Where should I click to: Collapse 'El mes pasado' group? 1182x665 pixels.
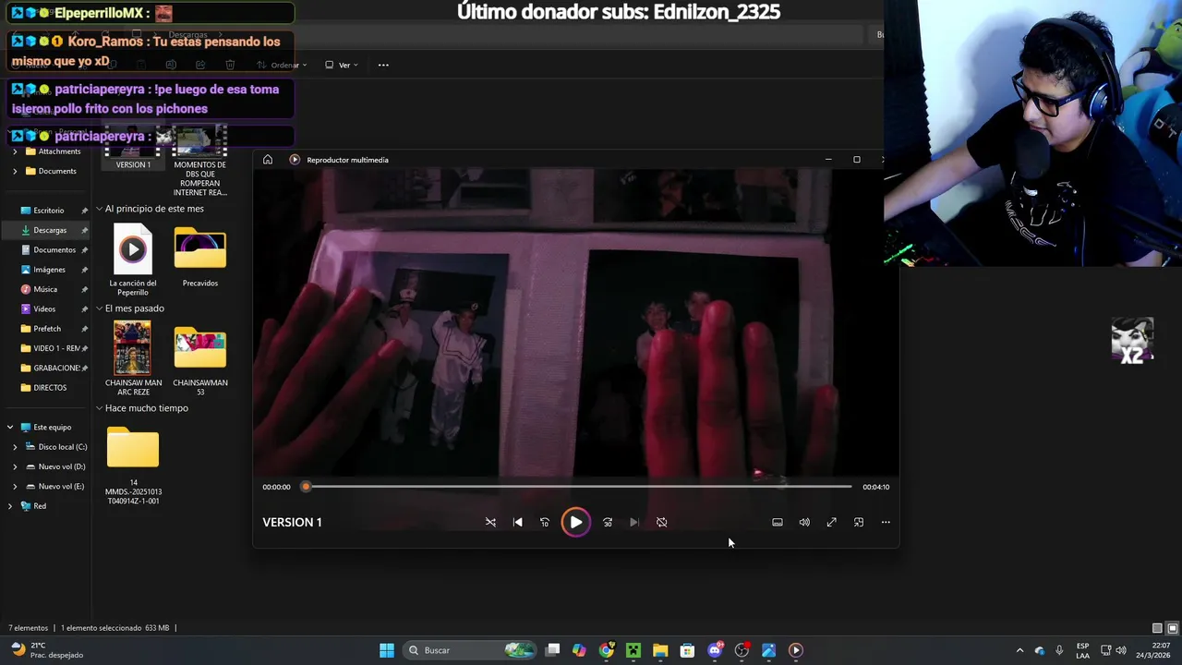coord(99,308)
